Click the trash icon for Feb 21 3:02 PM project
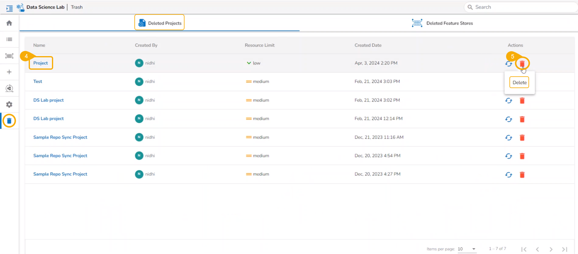578x254 pixels. pos(522,100)
